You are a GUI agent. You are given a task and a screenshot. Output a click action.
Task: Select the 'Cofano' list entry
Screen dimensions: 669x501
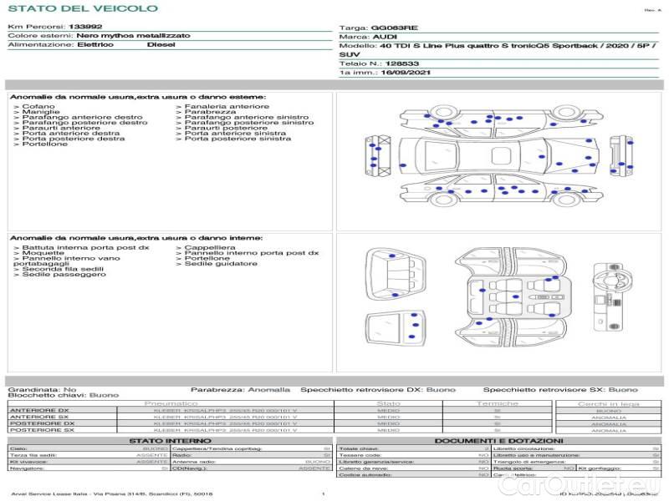click(38, 106)
